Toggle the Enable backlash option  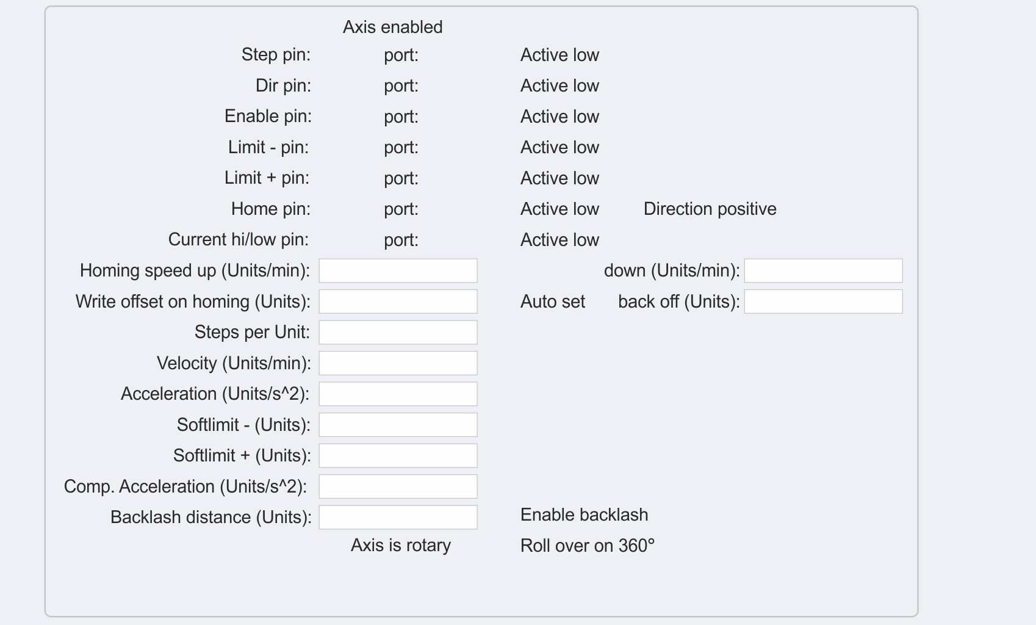584,515
